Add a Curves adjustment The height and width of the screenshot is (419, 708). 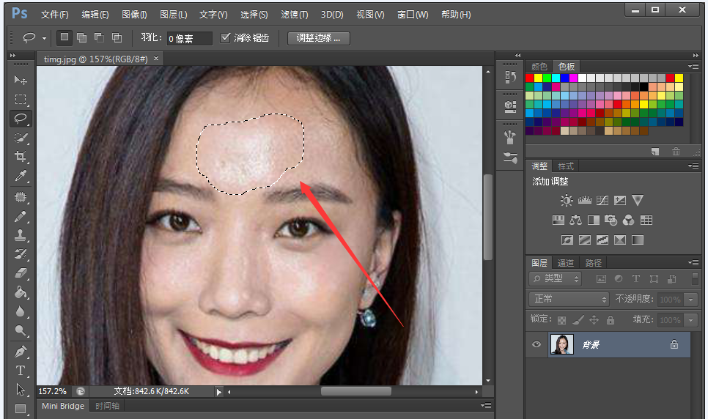click(x=602, y=200)
